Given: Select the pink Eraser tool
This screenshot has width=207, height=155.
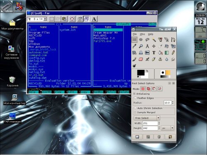Looking at the screenshot, I should (x=141, y=59).
